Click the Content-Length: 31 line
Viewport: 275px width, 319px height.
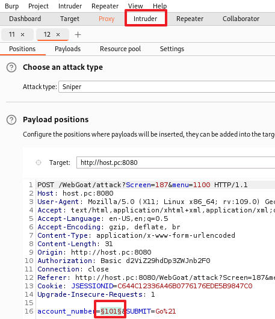[75, 244]
